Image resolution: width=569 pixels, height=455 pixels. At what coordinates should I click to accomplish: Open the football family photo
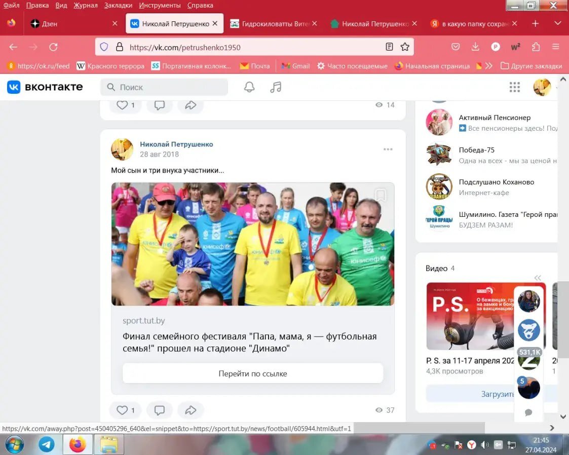click(252, 244)
